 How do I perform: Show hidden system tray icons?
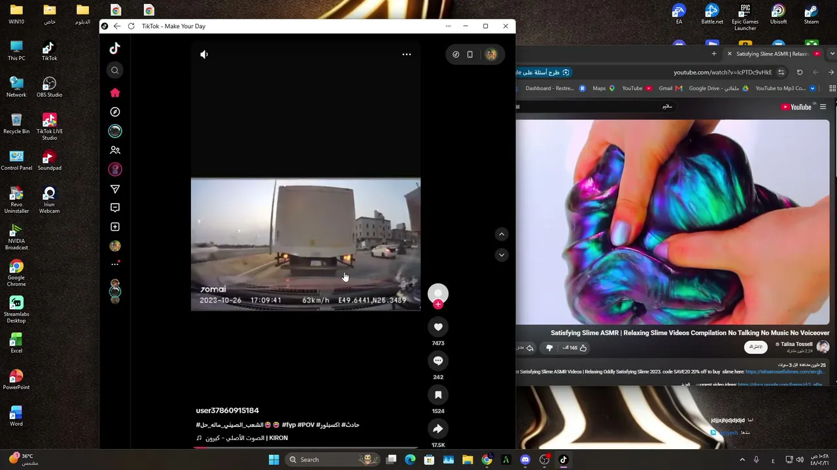pos(742,460)
